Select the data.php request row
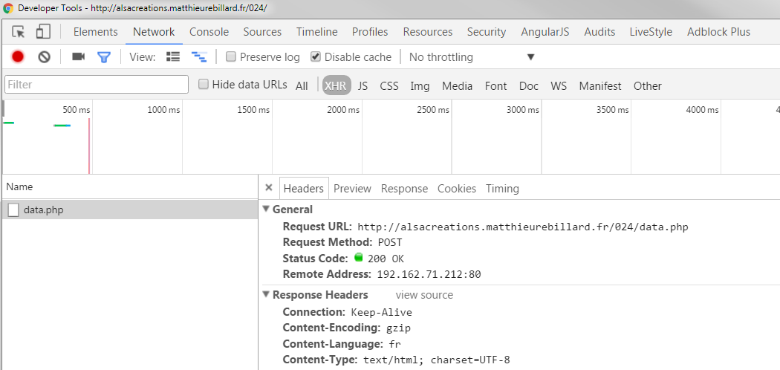This screenshot has width=780, height=370. 129,210
